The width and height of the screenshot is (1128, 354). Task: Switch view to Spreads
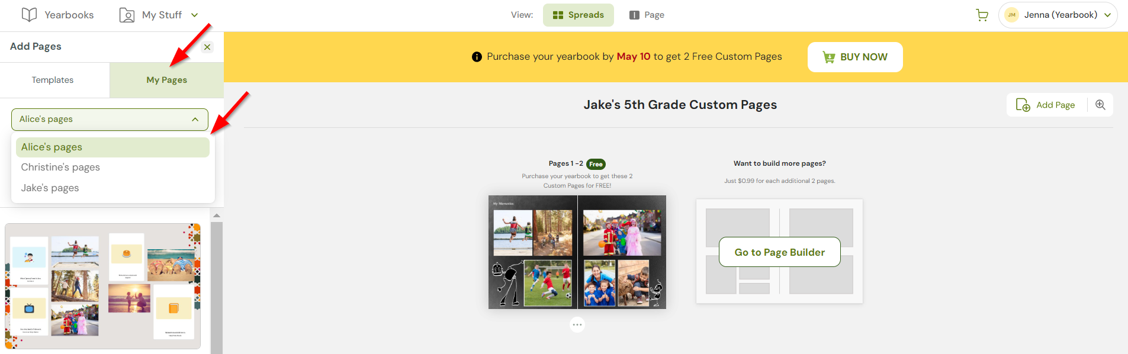point(578,15)
